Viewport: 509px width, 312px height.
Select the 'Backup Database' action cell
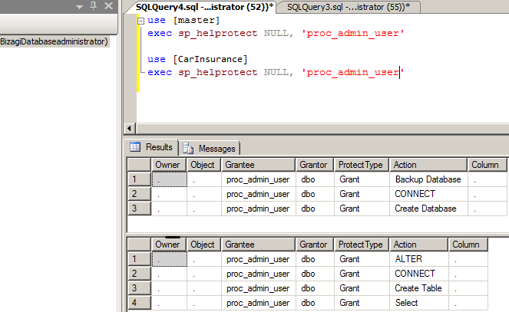pyautogui.click(x=428, y=179)
